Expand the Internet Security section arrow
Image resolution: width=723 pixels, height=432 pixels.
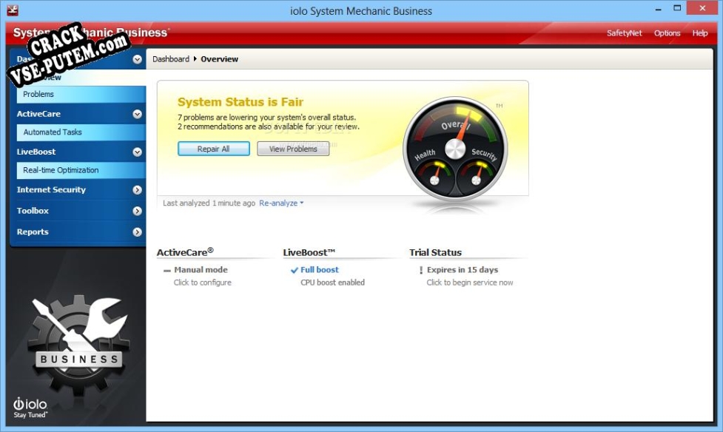point(137,189)
